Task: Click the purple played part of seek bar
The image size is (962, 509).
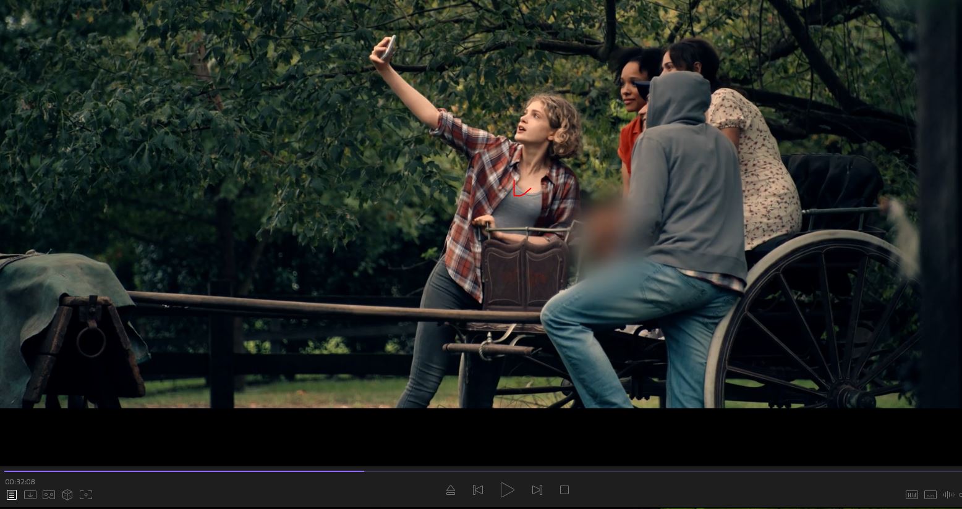Action: click(185, 471)
